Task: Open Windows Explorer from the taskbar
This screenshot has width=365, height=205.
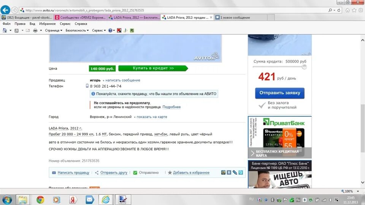Action: pos(22,200)
